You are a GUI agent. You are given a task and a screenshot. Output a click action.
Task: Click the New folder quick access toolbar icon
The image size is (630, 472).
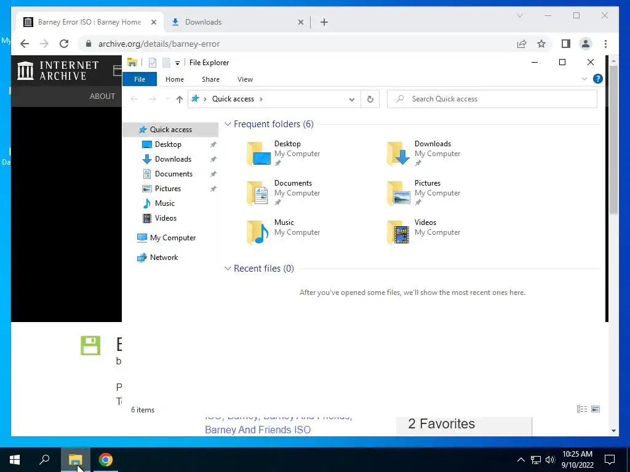(x=166, y=63)
